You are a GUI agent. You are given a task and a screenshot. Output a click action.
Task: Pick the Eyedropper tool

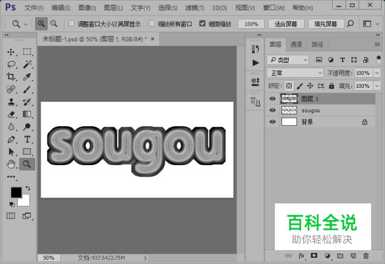pyautogui.click(x=27, y=77)
